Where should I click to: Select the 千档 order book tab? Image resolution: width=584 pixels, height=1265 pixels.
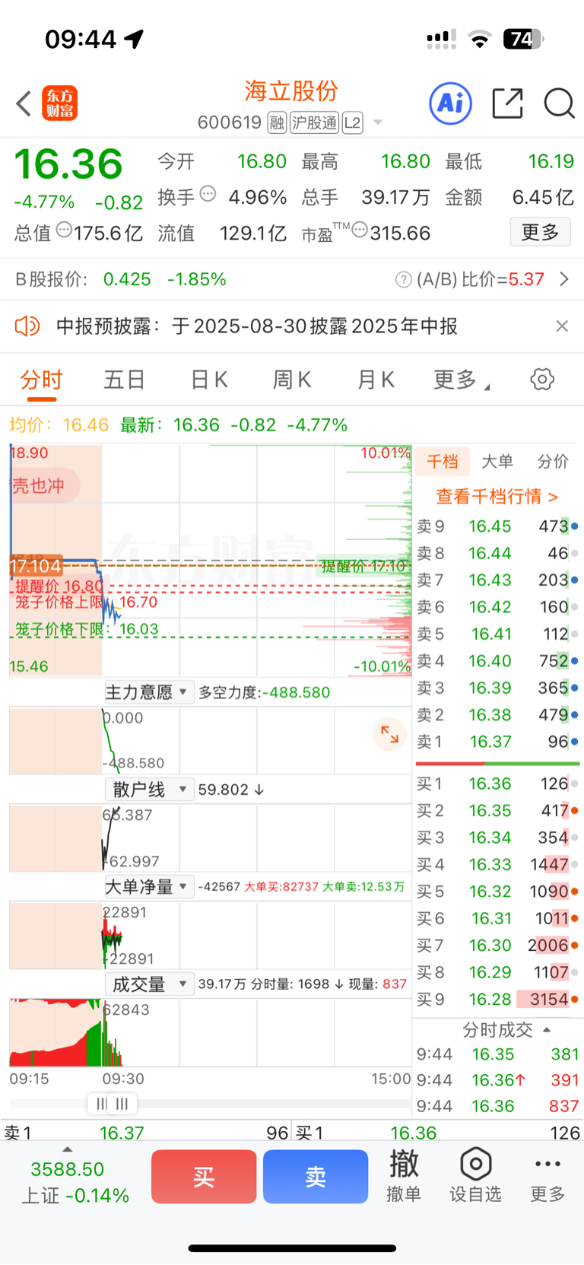coord(442,461)
